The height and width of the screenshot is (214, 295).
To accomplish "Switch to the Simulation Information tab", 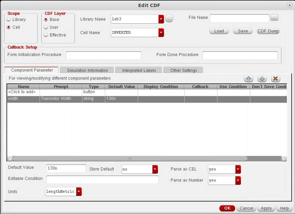I will pos(87,70).
